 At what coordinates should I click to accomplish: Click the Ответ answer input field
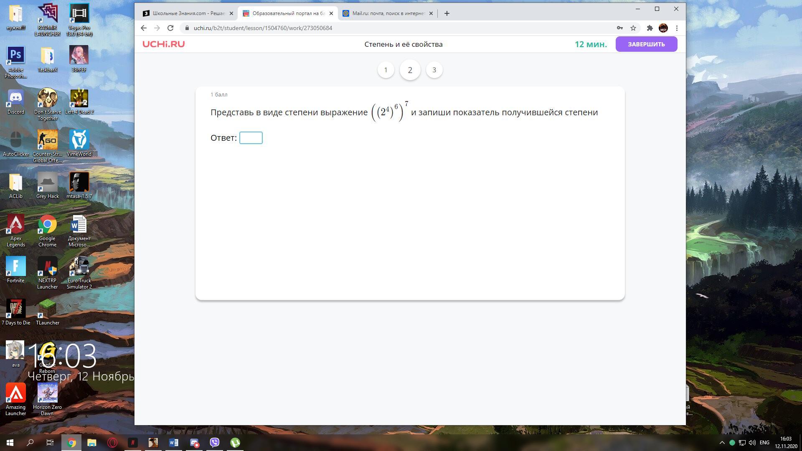coord(251,138)
